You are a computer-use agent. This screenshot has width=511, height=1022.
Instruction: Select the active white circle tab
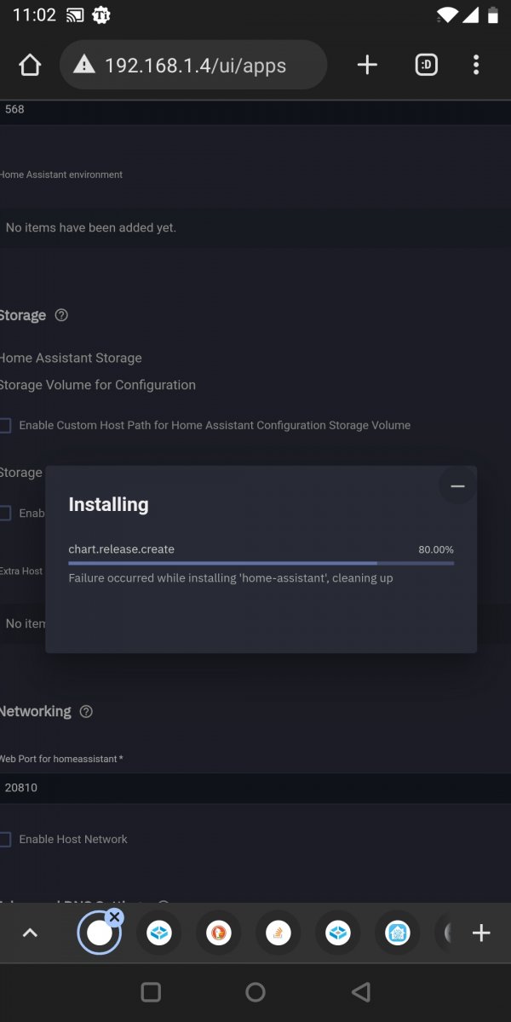[100, 933]
